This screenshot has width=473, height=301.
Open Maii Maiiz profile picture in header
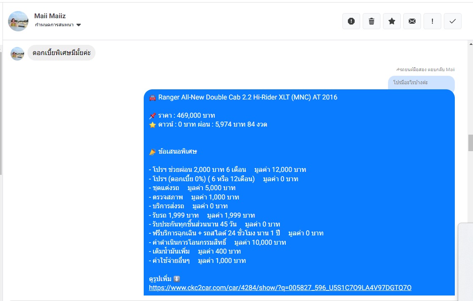(x=18, y=21)
